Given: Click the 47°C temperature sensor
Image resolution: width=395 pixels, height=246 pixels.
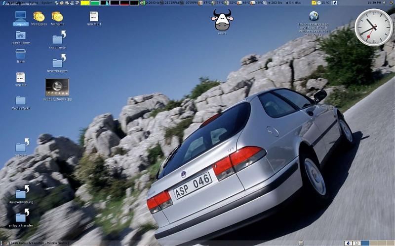Looking at the screenshot, I should click(204, 3).
